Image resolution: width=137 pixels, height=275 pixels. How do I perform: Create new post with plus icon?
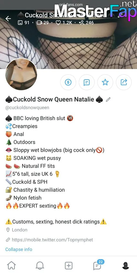[69, 266]
